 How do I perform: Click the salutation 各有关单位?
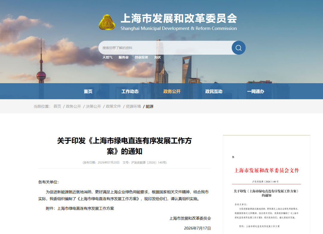[48, 182]
